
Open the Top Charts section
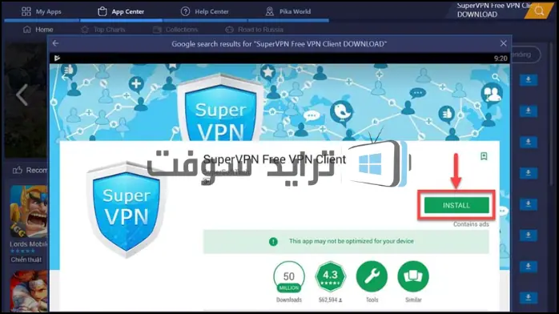pyautogui.click(x=103, y=30)
